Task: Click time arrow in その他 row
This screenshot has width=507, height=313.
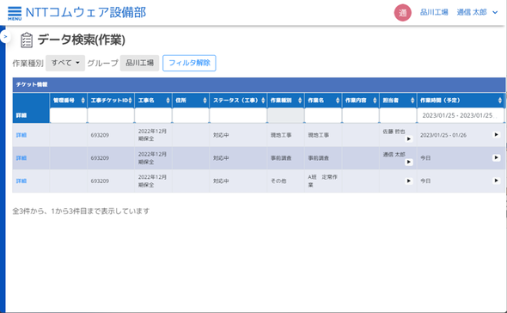Action: tap(497, 181)
